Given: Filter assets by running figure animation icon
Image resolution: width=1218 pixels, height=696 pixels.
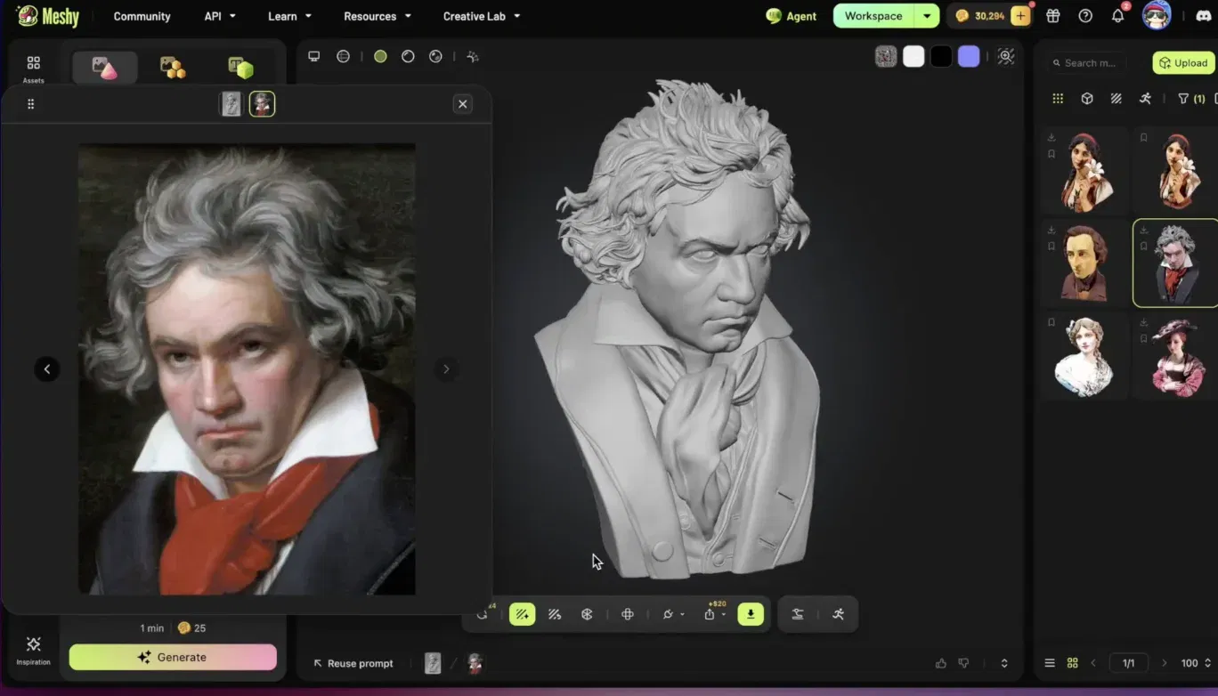Looking at the screenshot, I should point(1145,99).
